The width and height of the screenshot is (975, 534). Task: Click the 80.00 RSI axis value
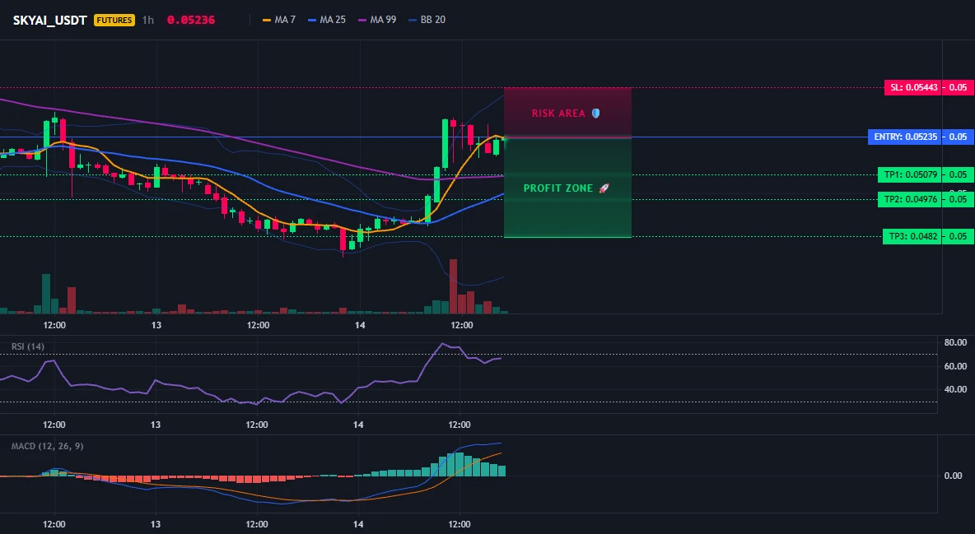(x=955, y=342)
